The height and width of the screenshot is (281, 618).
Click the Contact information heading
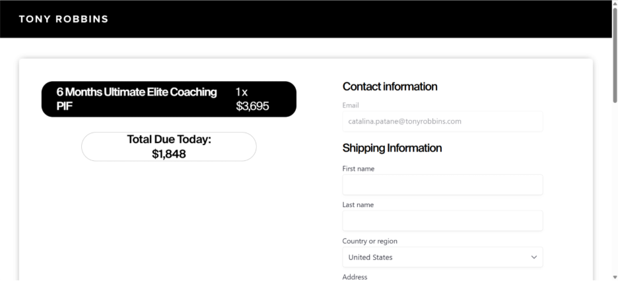tap(390, 86)
